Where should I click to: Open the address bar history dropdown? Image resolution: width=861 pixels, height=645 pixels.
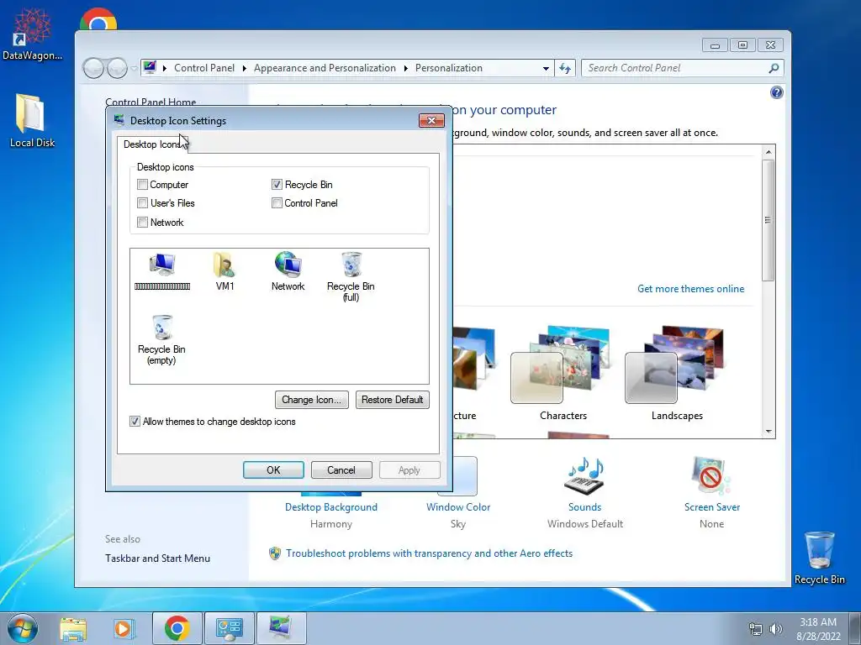pyautogui.click(x=546, y=69)
